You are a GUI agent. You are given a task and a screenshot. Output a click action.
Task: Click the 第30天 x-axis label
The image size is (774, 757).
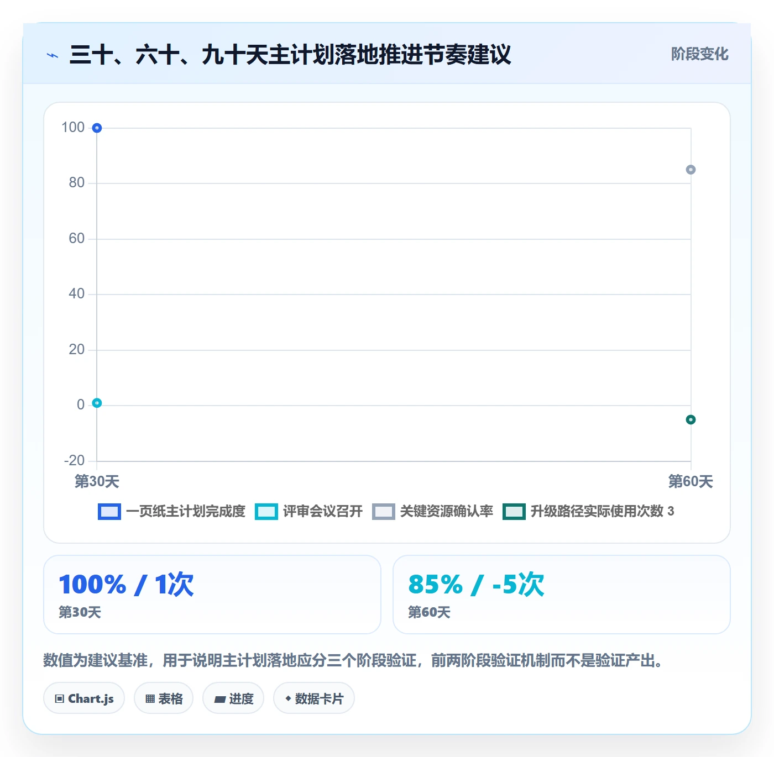97,481
